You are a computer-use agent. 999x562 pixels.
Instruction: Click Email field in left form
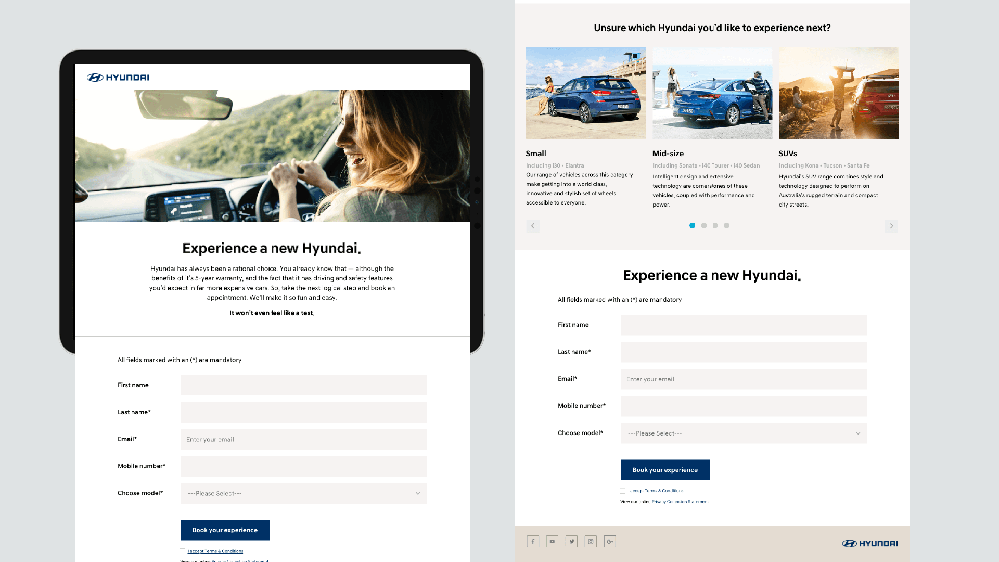(x=303, y=439)
